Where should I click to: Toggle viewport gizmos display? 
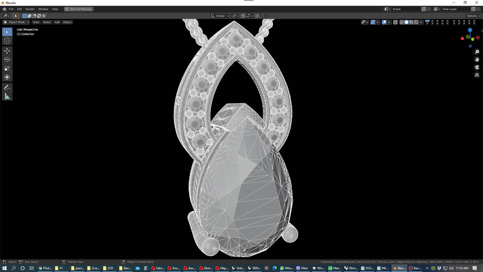(373, 22)
